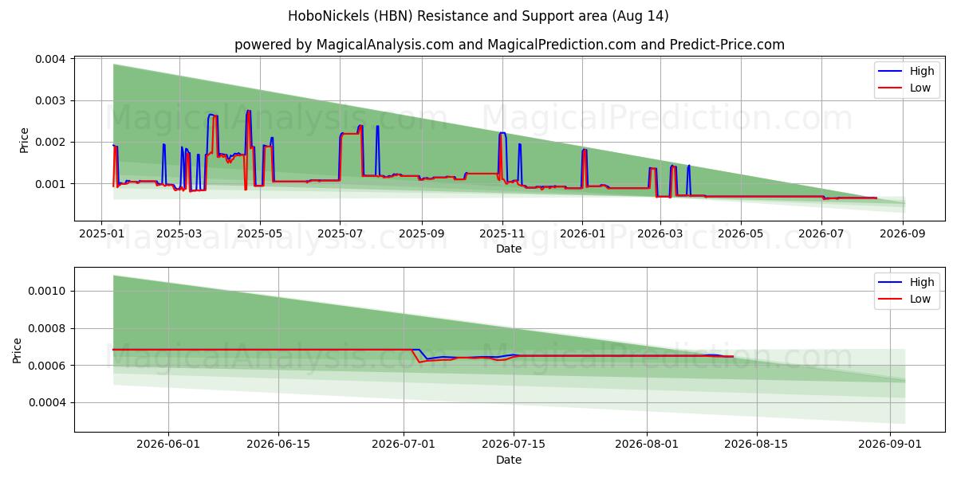Viewport: 957px width, 478px height.
Task: Select the 2026-08-15 tick label on bottom chart
Action: 756,446
